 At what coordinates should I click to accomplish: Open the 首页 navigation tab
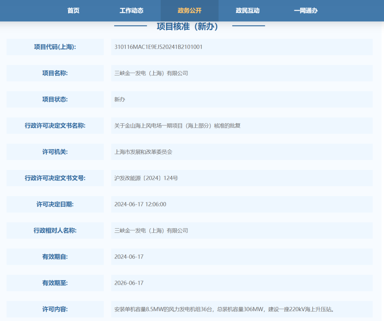(x=73, y=11)
